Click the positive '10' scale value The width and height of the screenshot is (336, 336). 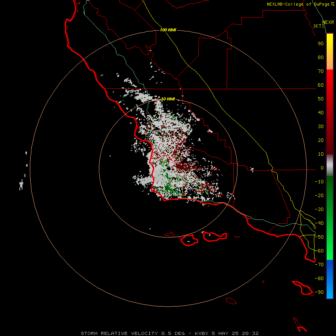[x=321, y=154]
